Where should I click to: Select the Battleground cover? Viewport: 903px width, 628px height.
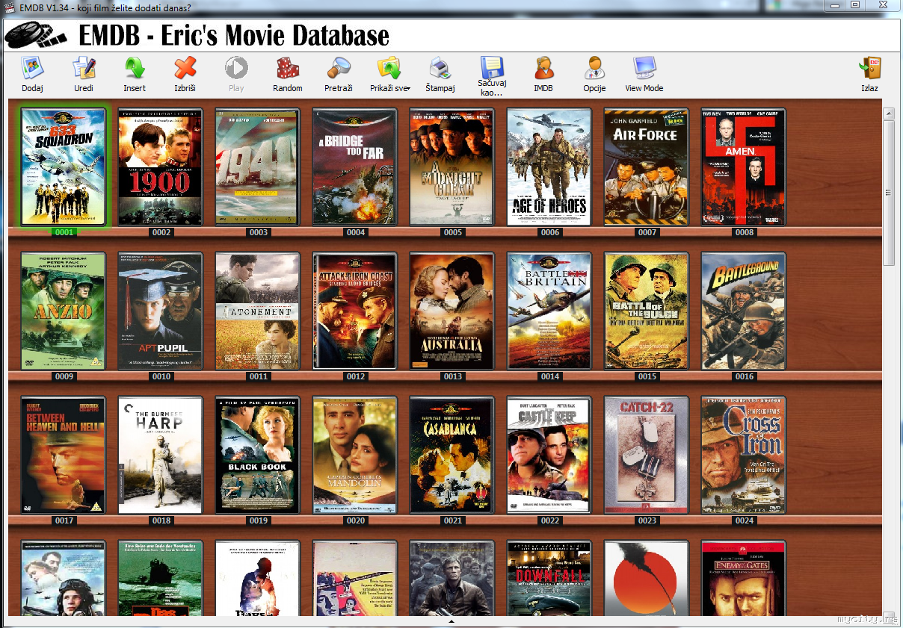tap(744, 311)
